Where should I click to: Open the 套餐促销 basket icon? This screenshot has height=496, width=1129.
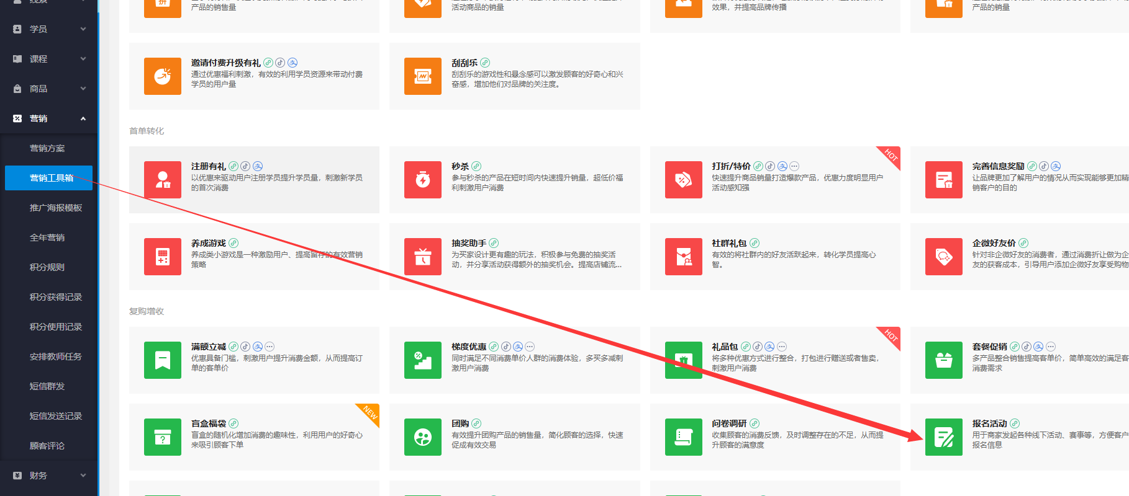[x=944, y=360]
